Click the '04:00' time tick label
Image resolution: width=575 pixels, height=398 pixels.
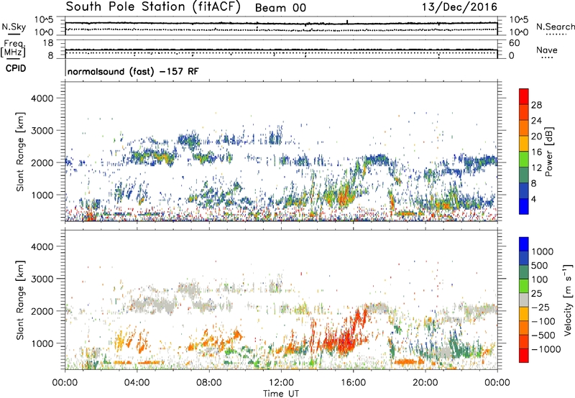pos(137,383)
